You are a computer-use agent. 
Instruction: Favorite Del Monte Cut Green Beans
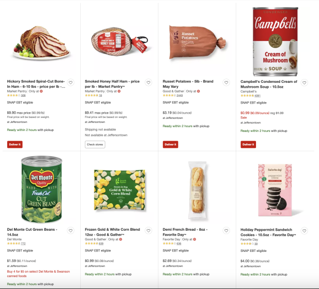pyautogui.click(x=70, y=231)
